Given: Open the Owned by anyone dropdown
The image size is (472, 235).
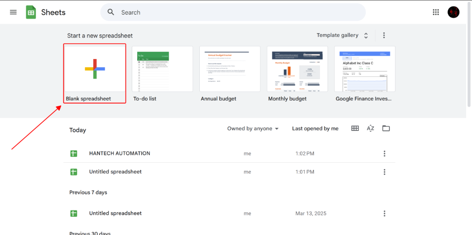Looking at the screenshot, I should click(253, 129).
